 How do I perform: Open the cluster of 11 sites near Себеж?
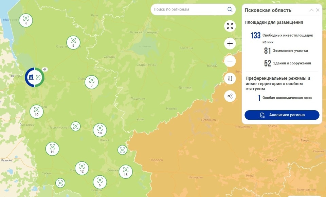pos(52,148)
